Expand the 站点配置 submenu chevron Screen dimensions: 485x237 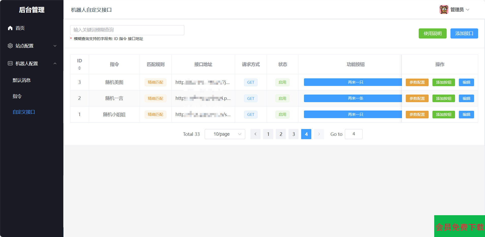click(x=55, y=46)
